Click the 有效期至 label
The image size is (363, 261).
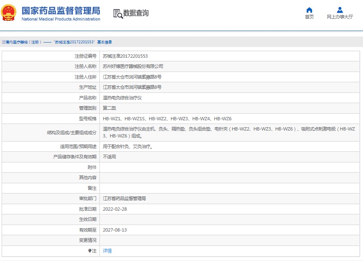(x=88, y=230)
